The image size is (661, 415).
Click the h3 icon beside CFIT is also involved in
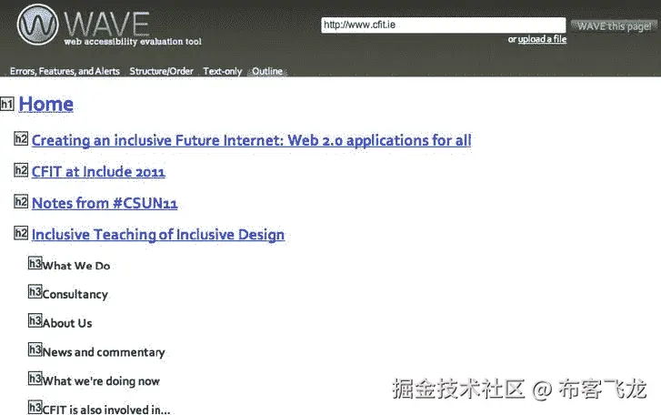(x=35, y=407)
